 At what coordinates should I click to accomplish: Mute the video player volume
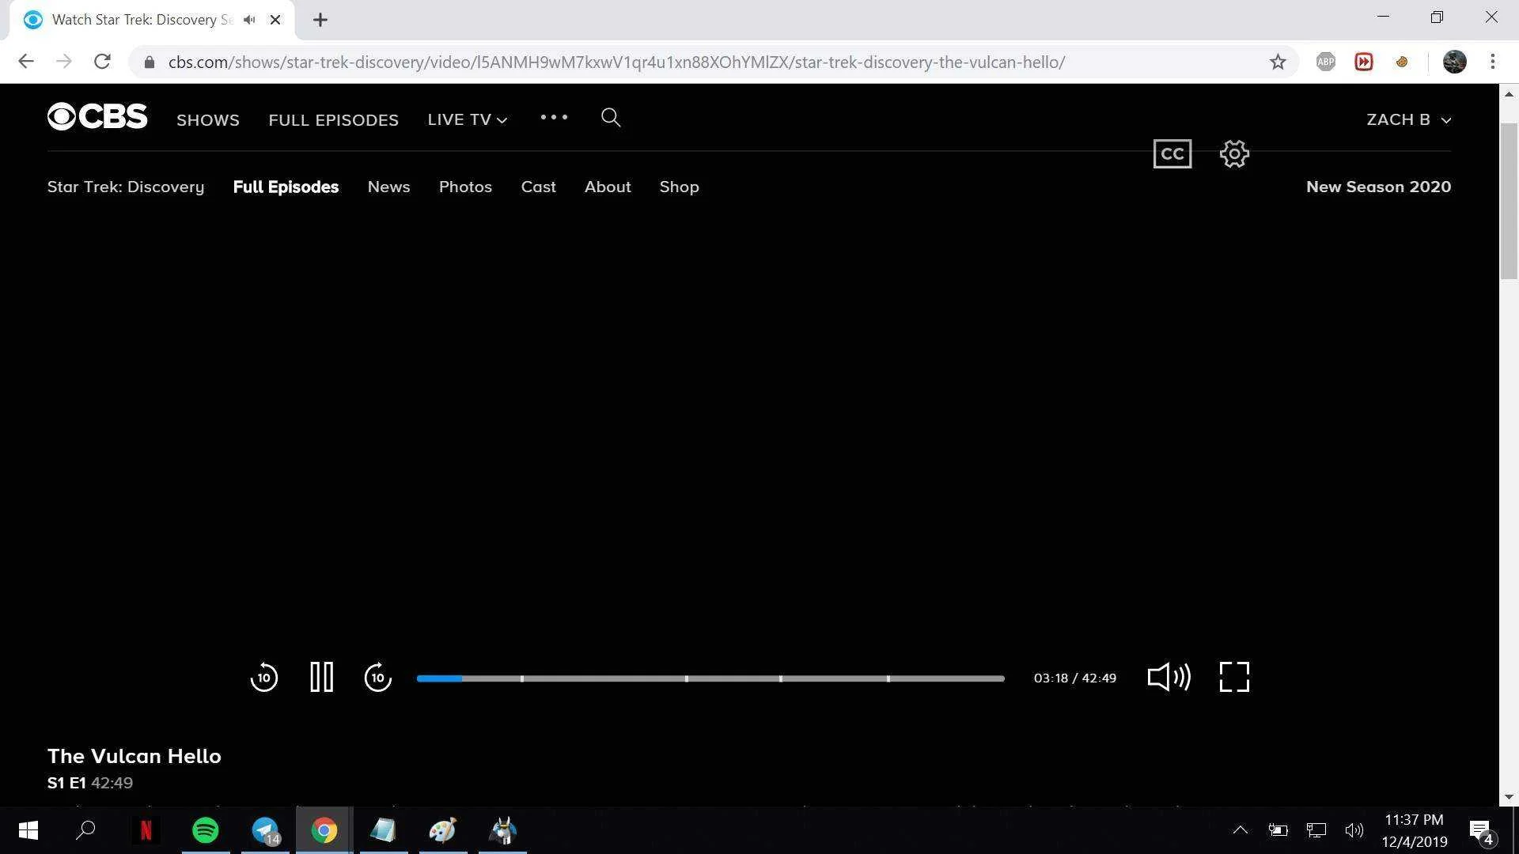(x=1169, y=677)
